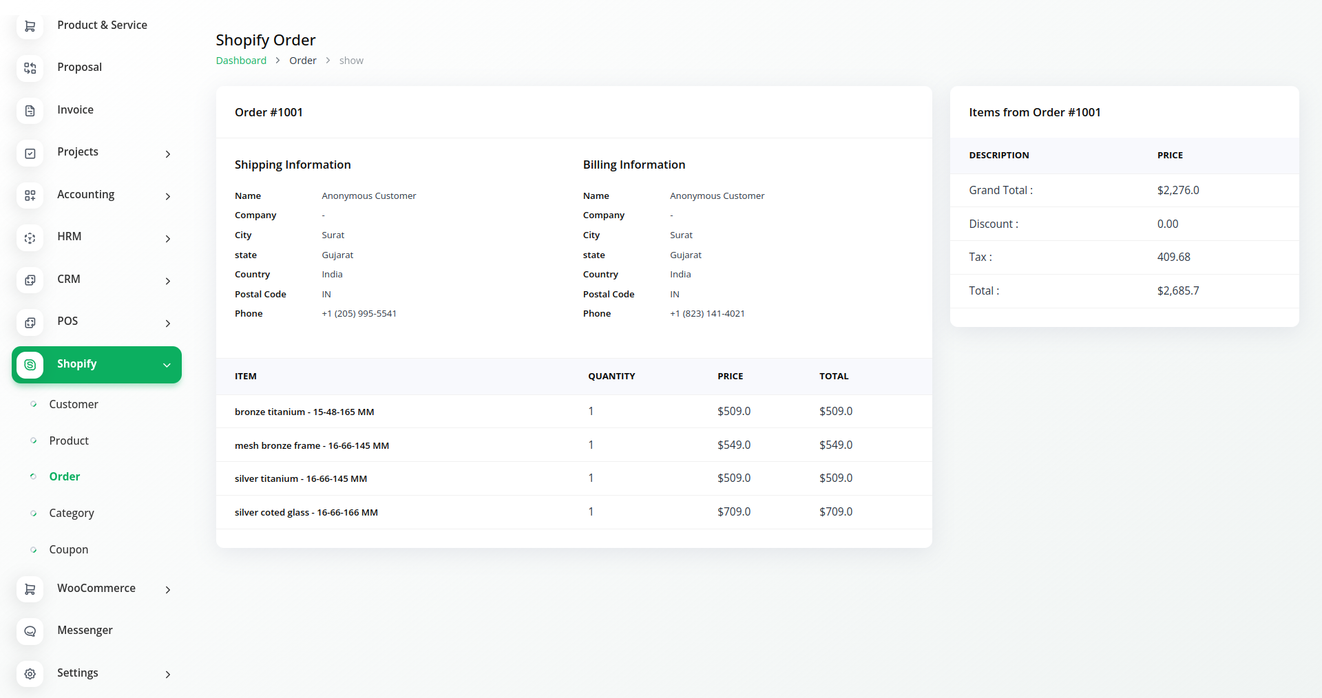Click the Accounting grid icon

click(x=30, y=195)
